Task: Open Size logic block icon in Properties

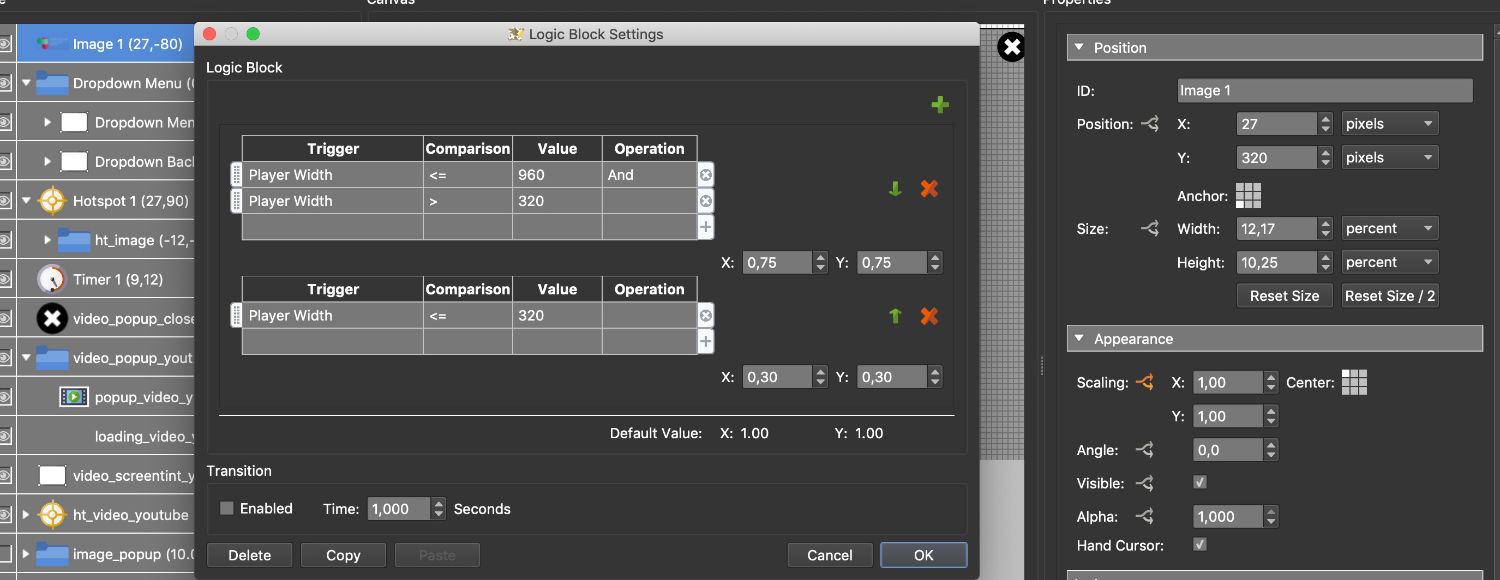Action: (1149, 228)
